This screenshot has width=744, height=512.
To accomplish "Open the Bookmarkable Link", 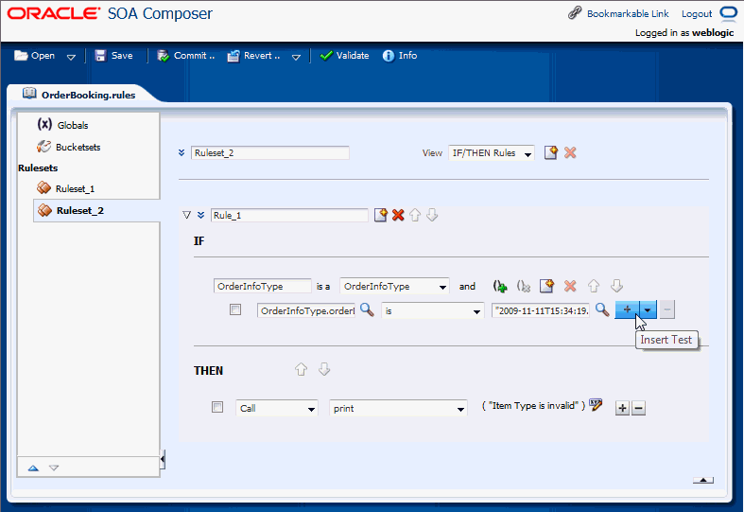I will (628, 14).
